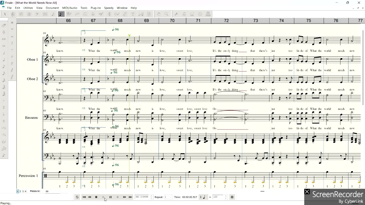
Task: Open the Repeat count dropdown
Action: 169,197
